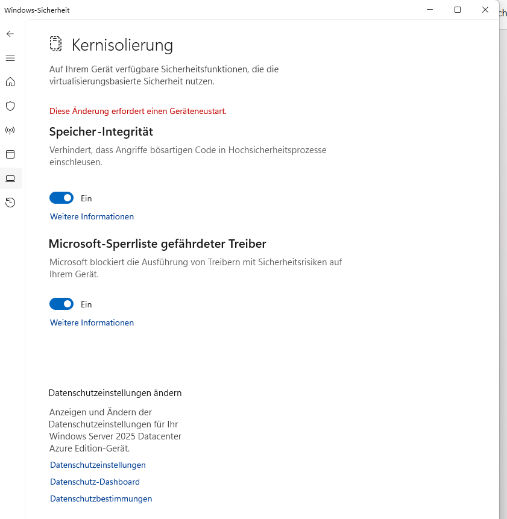Open the Schutzverlauf history clock icon
Image resolution: width=507 pixels, height=519 pixels.
(10, 203)
